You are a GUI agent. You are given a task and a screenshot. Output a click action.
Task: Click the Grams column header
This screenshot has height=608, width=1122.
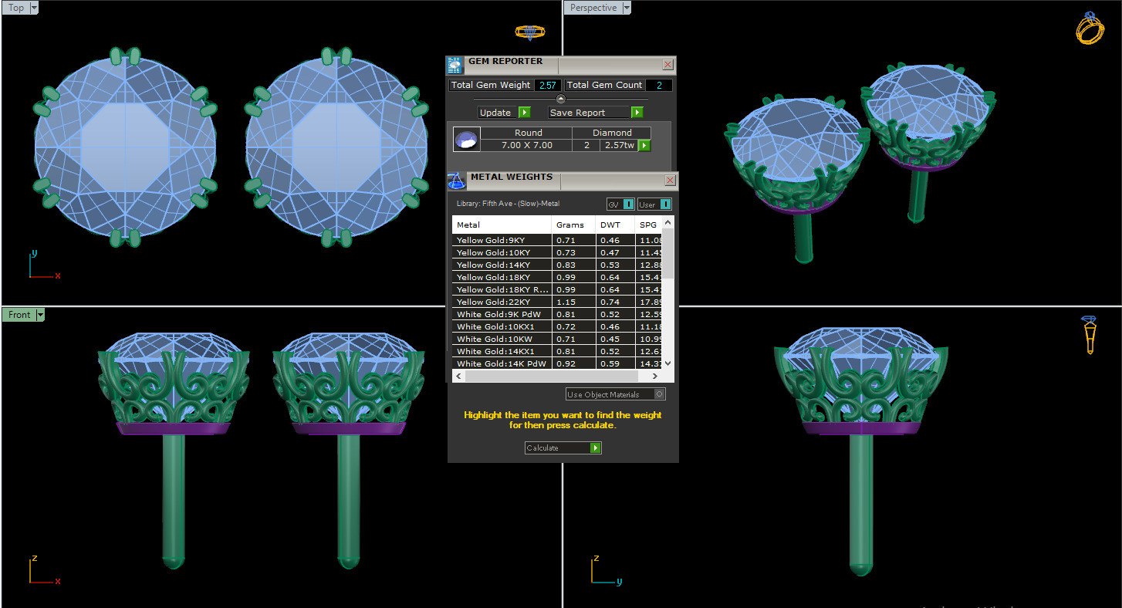[x=574, y=225]
